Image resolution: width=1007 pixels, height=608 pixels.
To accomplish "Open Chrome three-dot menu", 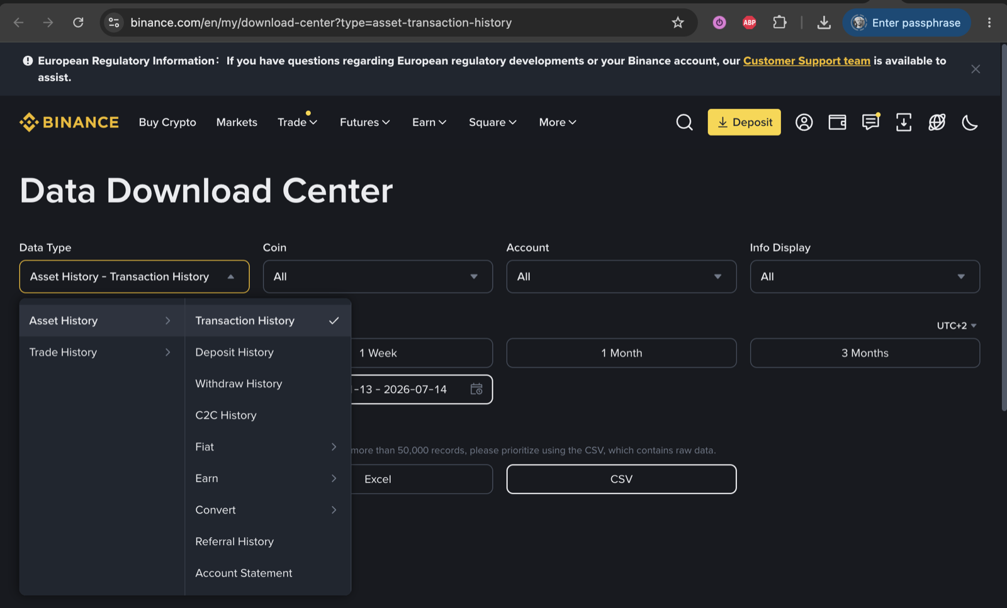I will click(x=989, y=23).
